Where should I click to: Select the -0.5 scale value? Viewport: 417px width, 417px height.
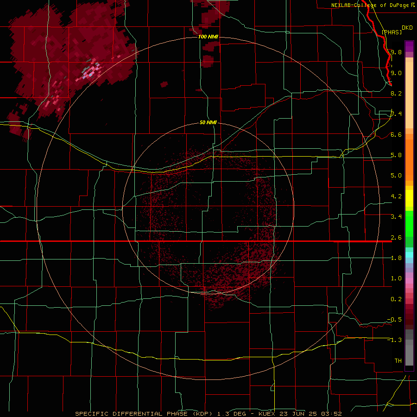394,319
